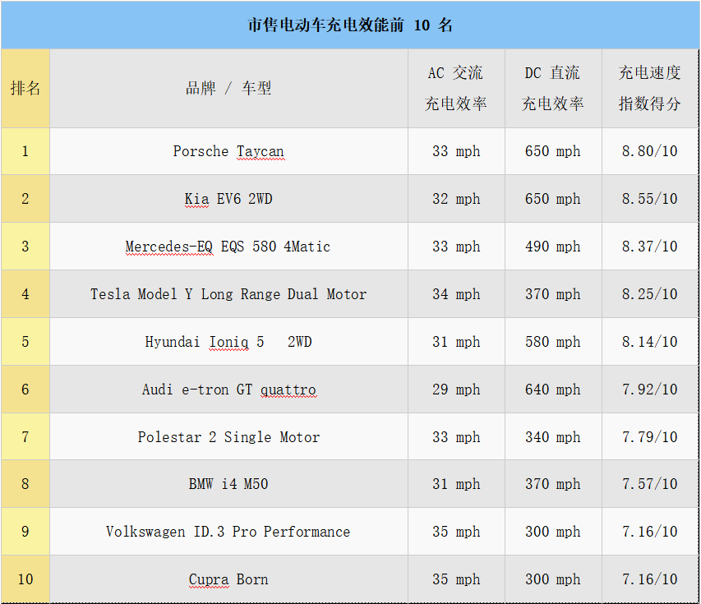The height and width of the screenshot is (604, 701).
Task: Select rank number 10 in 排名 column
Action: click(x=25, y=579)
